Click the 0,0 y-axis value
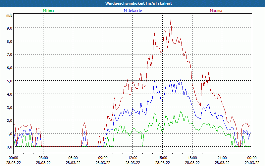 [9, 147]
